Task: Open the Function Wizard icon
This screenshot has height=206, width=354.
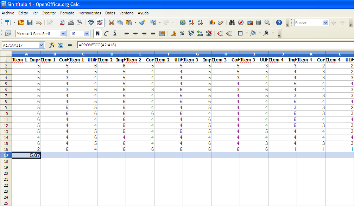Action: [x=52, y=45]
